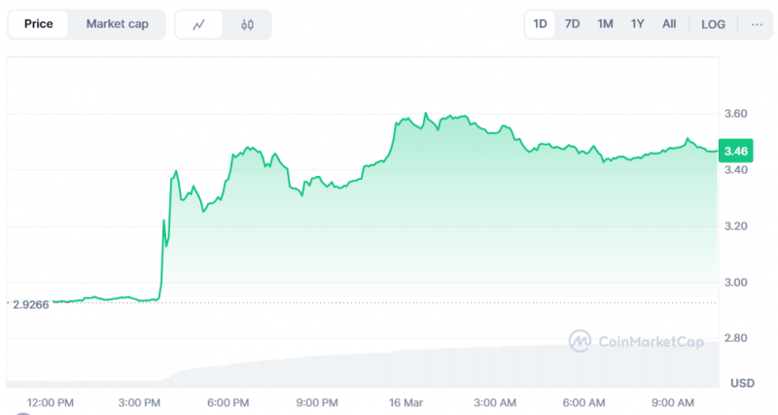
Task: Click the 3.20 price axis label
Action: 735,226
